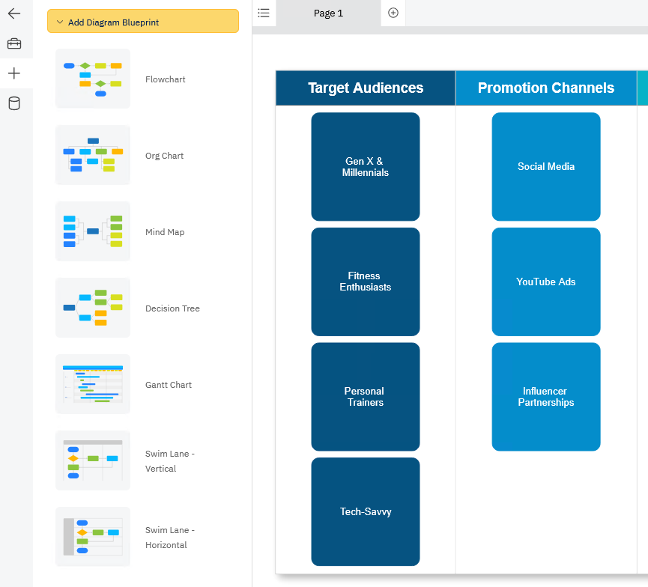The width and height of the screenshot is (648, 587).
Task: Open the data panel via the database icon
Action: click(16, 103)
